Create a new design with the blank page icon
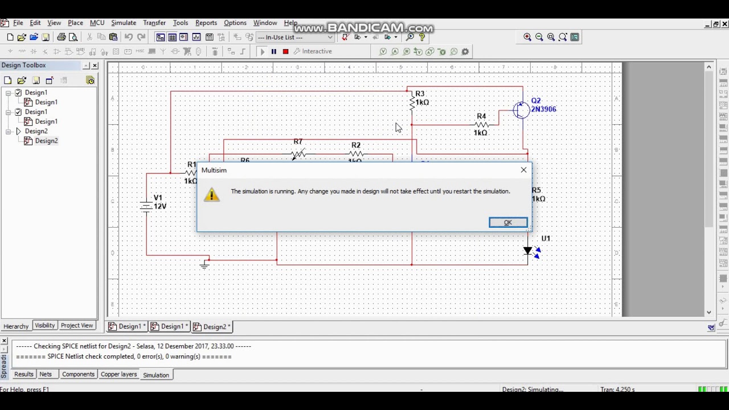 (10, 37)
